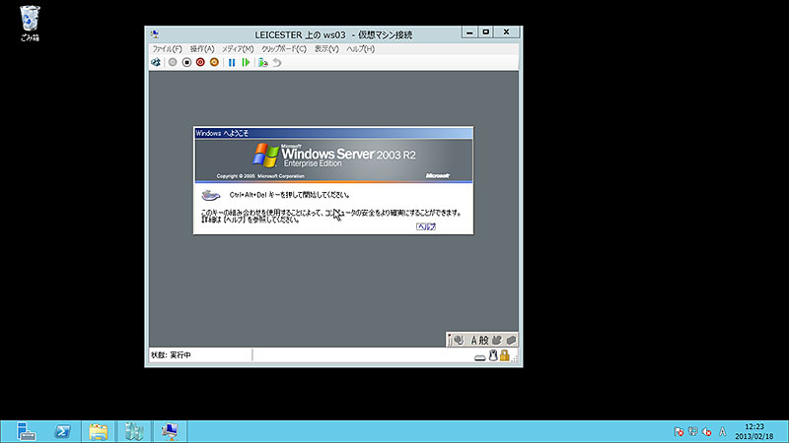Click the muted volume tray icon
Viewport: 789px width, 443px height.
click(707, 431)
